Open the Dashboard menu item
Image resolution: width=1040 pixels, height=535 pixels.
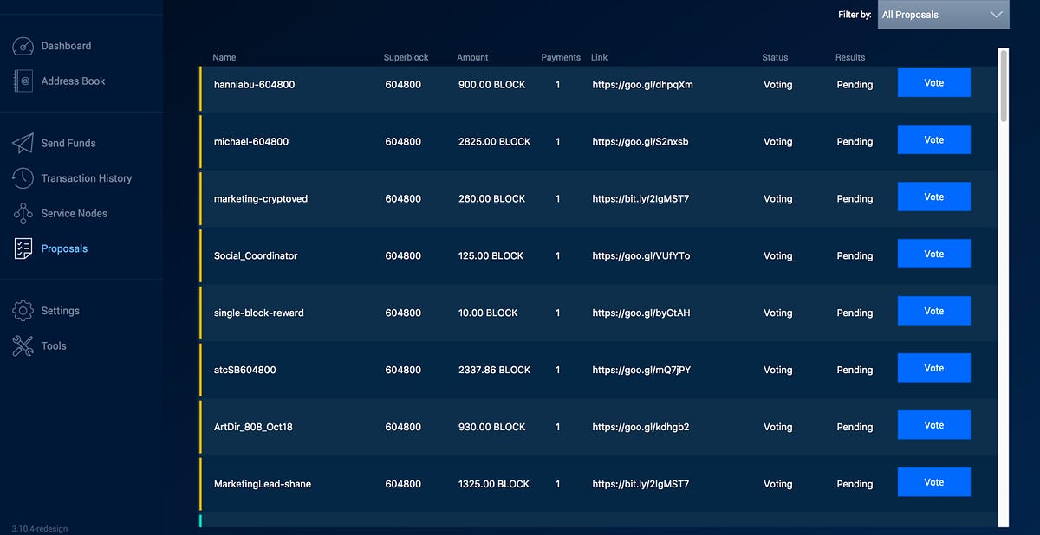[x=66, y=46]
